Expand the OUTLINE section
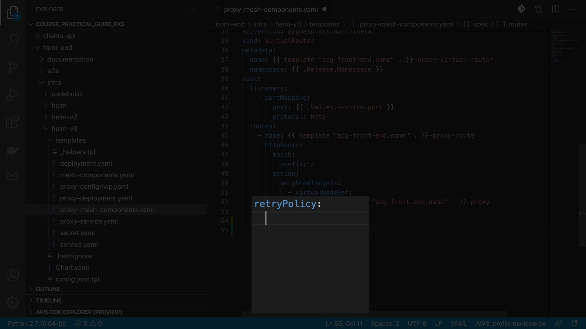This screenshot has height=329, width=586. [x=48, y=289]
